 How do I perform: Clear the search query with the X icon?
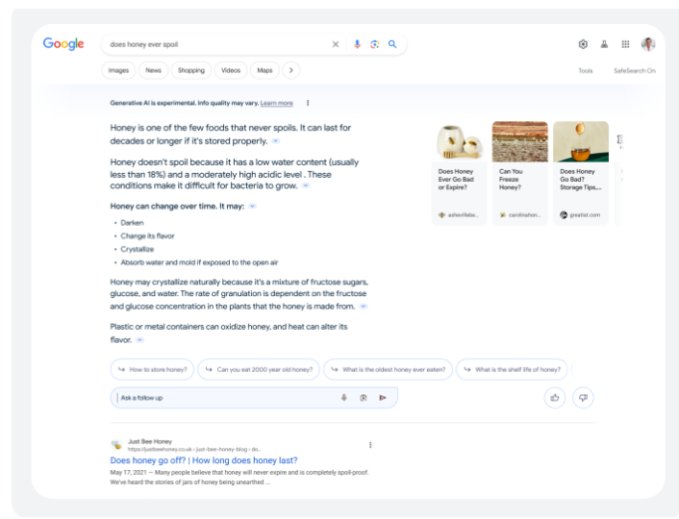[x=336, y=44]
